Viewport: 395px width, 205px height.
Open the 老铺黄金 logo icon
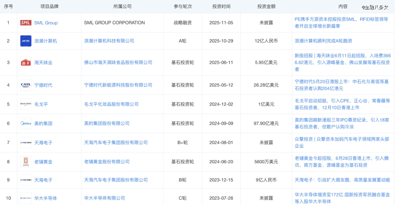pos(26,162)
